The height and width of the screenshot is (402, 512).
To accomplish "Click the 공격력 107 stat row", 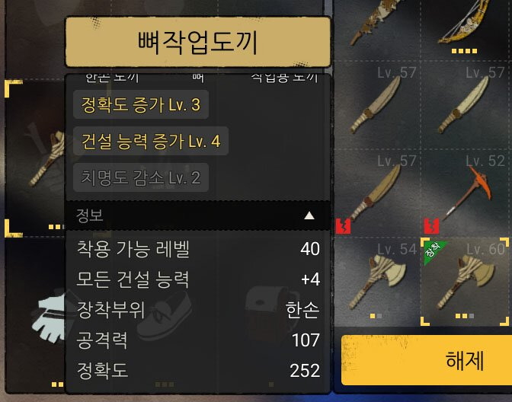I will coord(198,340).
